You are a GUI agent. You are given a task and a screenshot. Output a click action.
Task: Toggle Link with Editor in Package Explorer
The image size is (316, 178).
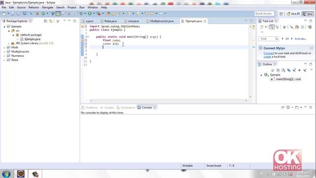pyautogui.click(x=50, y=21)
